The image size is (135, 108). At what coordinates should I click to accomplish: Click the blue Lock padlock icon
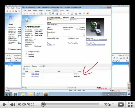click(57, 13)
